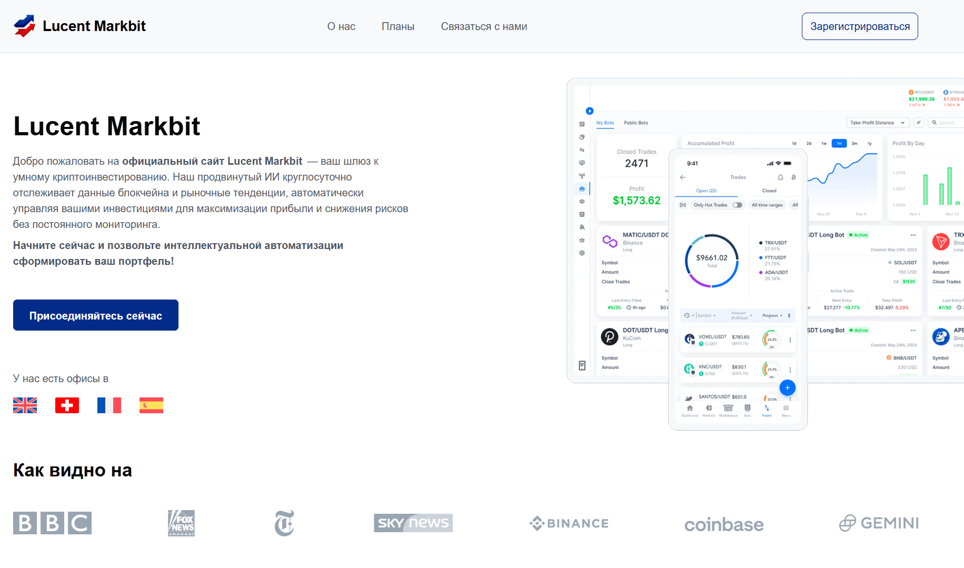Screen dimensions: 964x568
Task: Switch to the Public Bots tab
Action: (635, 123)
